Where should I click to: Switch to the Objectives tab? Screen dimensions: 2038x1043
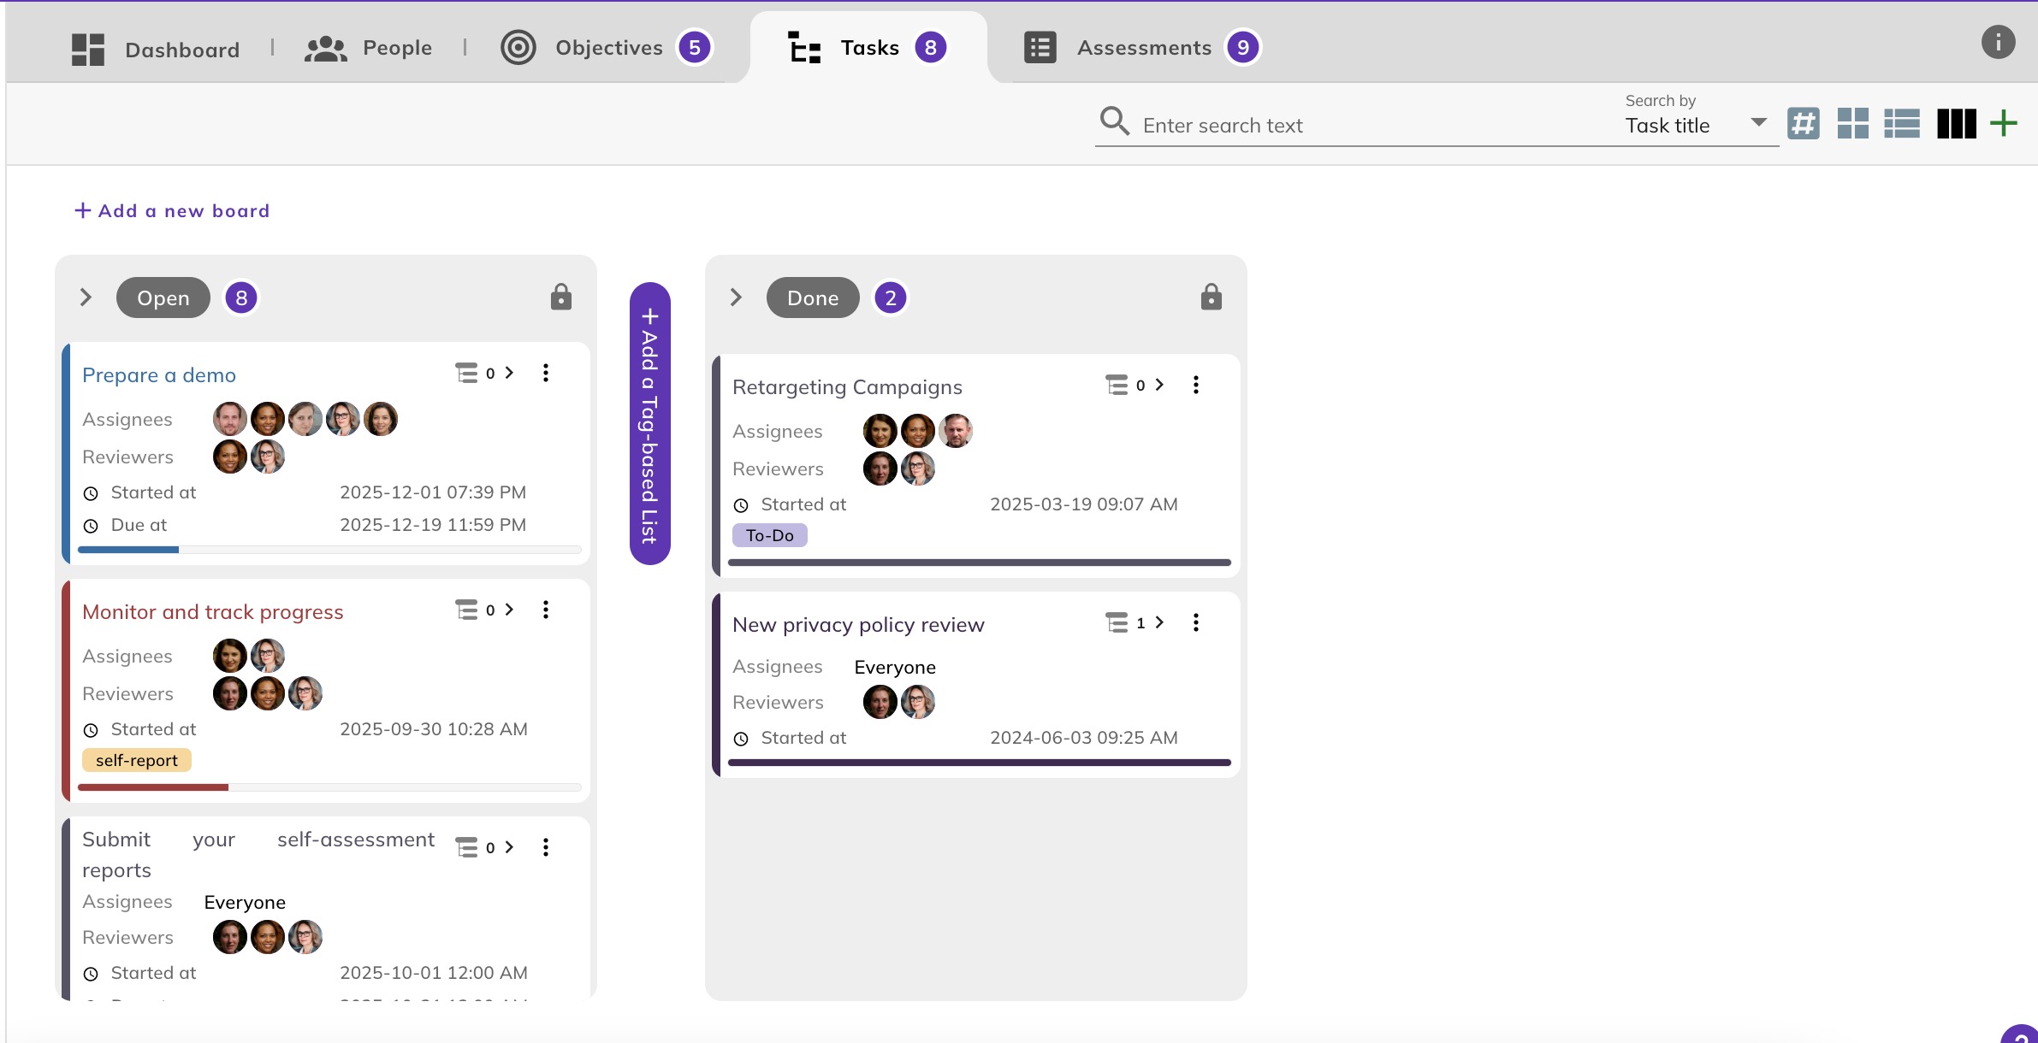(x=607, y=48)
